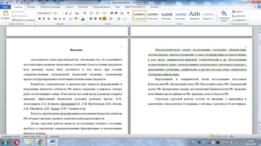
Task: Click the Save icon in the quick access toolbar
Action: click(7, 2)
